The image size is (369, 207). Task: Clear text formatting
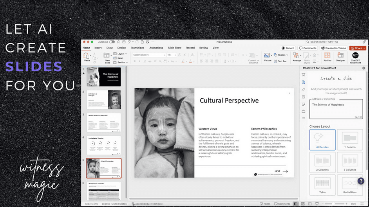(x=193, y=55)
